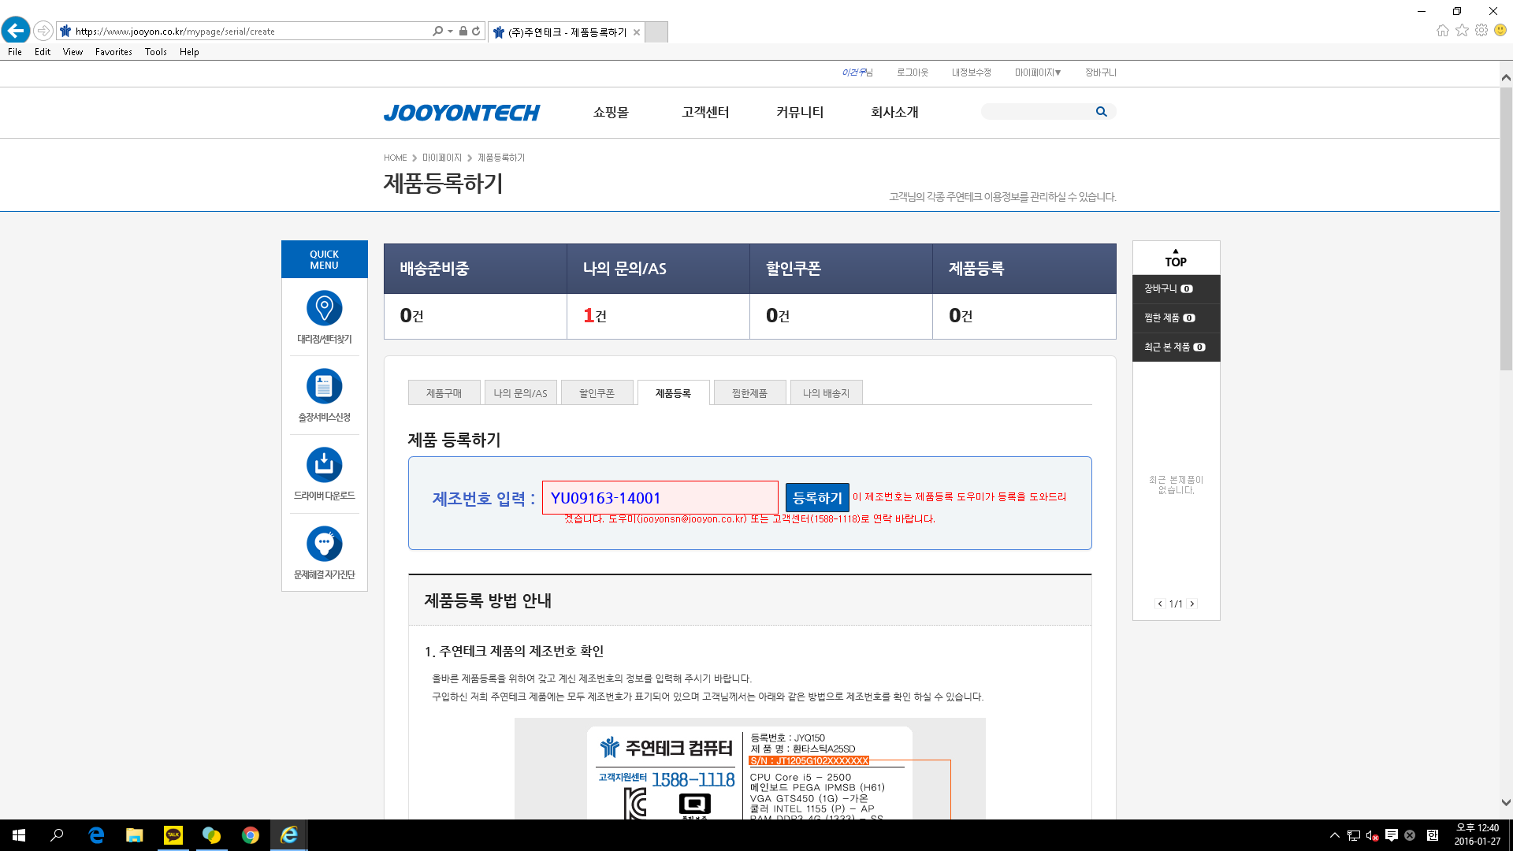The width and height of the screenshot is (1513, 851).
Task: Click the page scrollbar up arrow
Action: click(x=1506, y=77)
